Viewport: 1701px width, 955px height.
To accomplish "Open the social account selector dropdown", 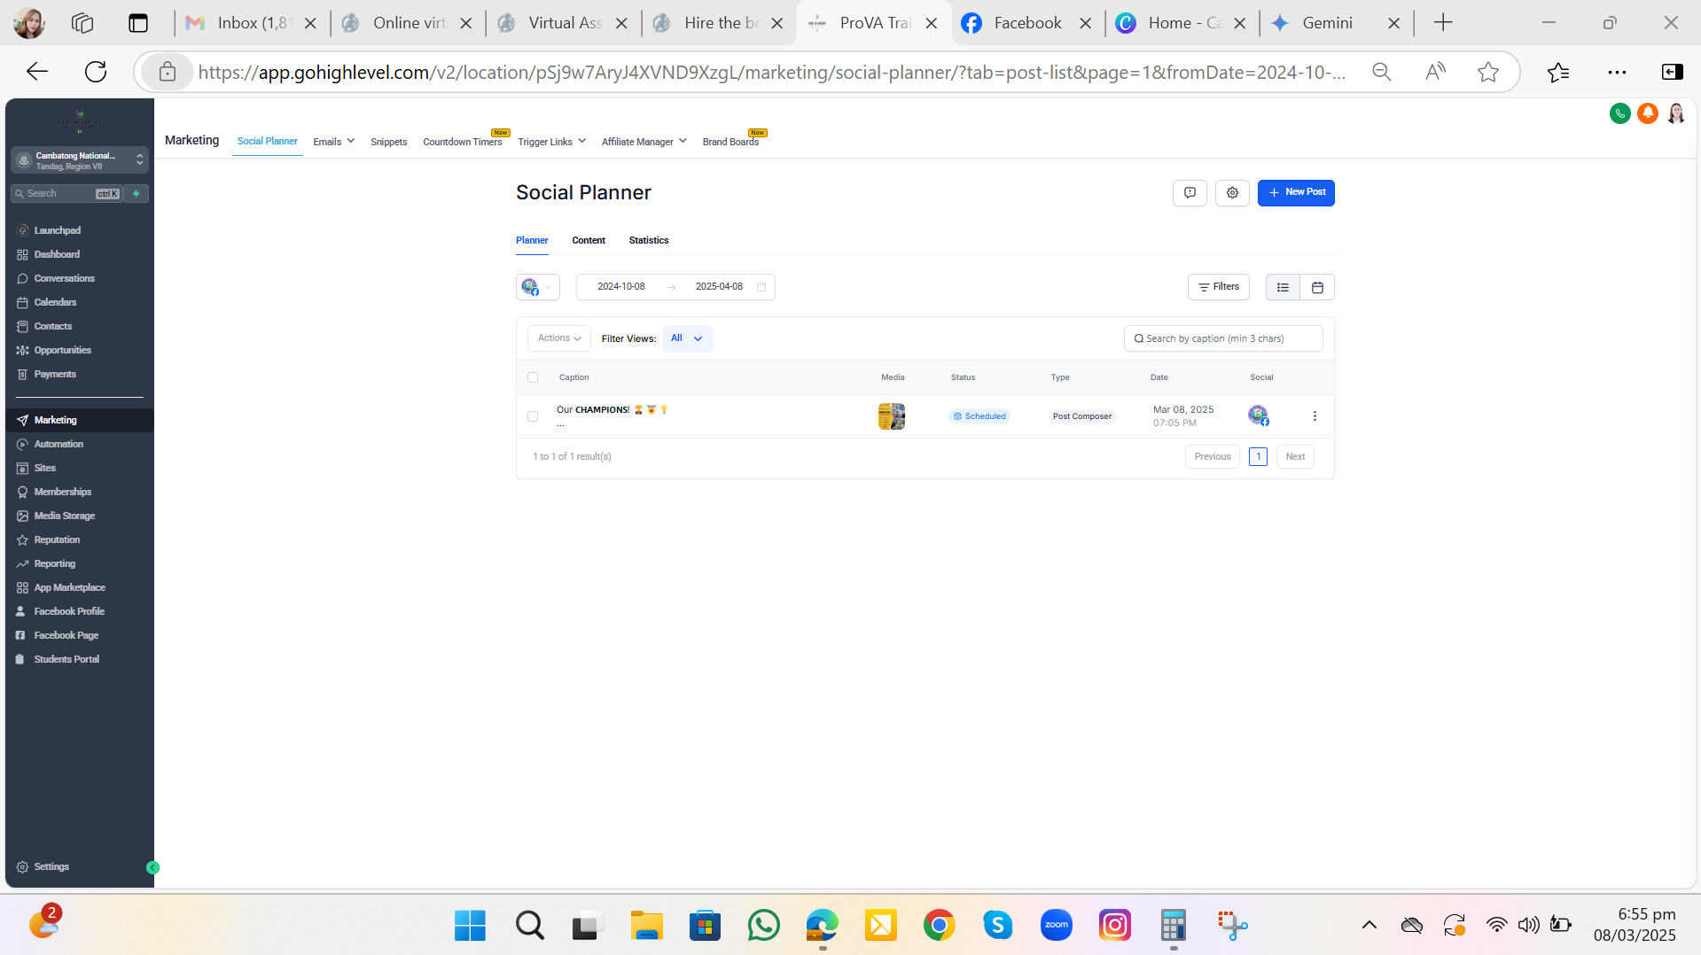I will [538, 287].
